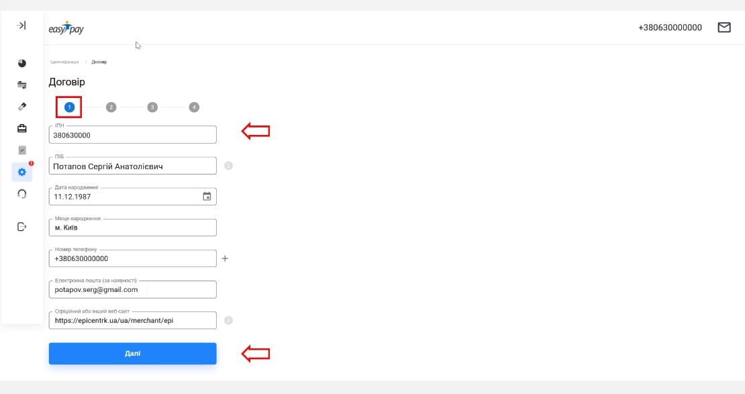Screen dimensions: 745x394
Task: Show info hint next to ПІБ field
Action: 229,166
